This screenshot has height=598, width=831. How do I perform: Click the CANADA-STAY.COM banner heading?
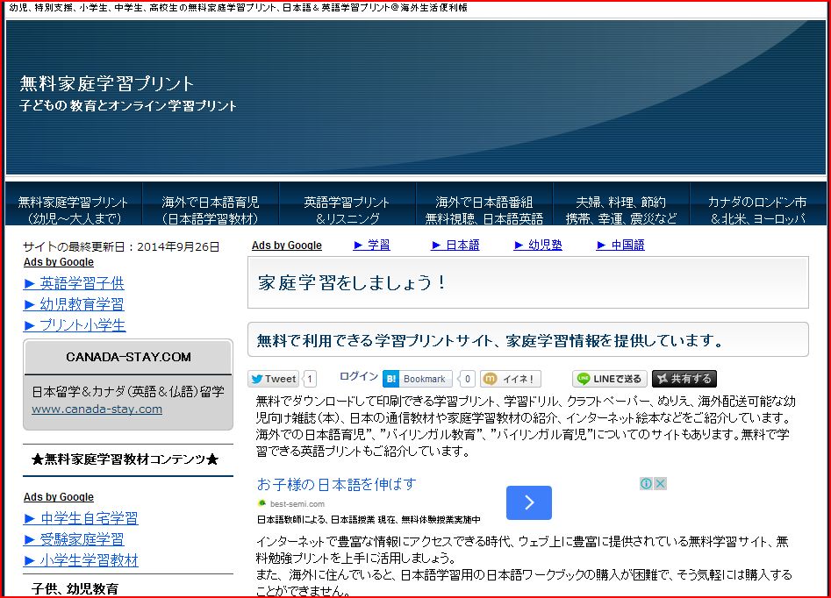[128, 357]
